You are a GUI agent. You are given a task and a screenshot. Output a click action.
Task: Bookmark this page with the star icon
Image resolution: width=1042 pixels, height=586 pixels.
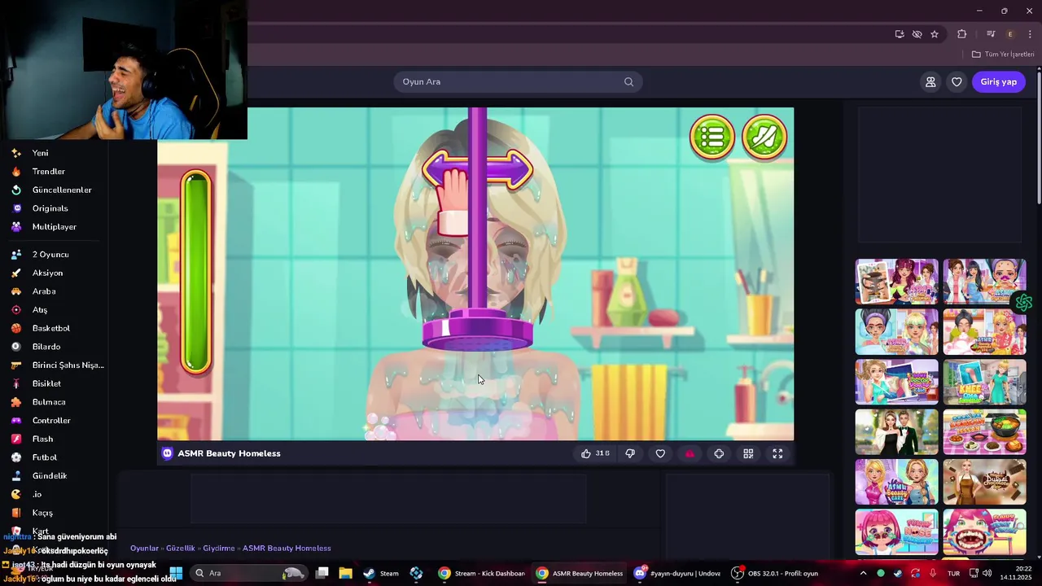pyautogui.click(x=935, y=34)
